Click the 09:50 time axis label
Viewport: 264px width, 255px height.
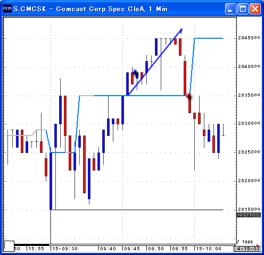156,249
